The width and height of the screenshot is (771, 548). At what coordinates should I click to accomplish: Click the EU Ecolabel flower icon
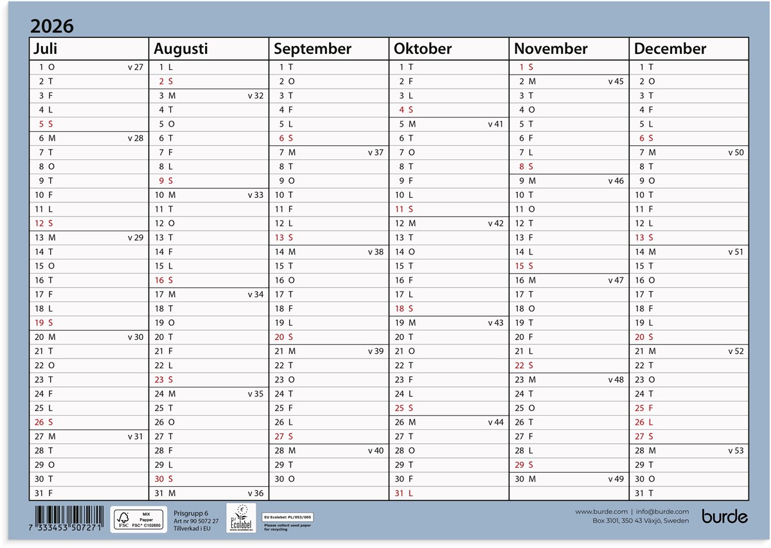[x=242, y=518]
